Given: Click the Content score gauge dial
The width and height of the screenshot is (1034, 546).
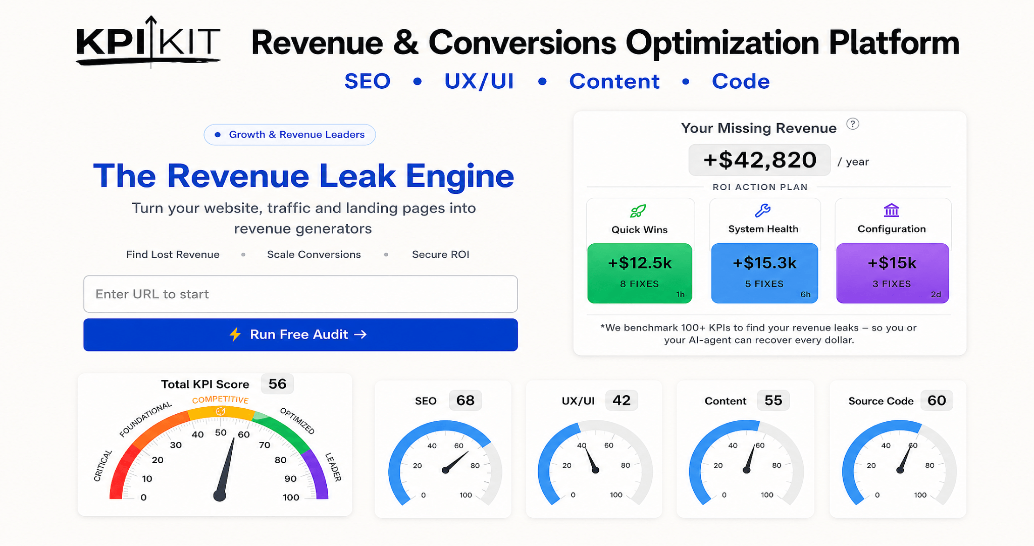Looking at the screenshot, I should click(x=746, y=463).
